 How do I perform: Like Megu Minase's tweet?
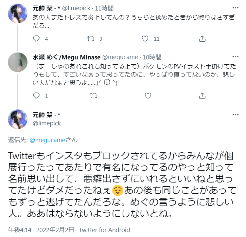pos(148,96)
